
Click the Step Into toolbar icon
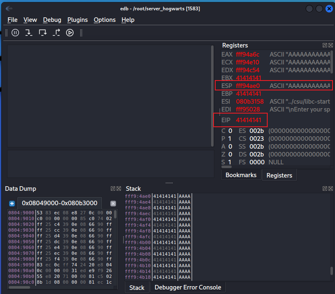click(29, 33)
